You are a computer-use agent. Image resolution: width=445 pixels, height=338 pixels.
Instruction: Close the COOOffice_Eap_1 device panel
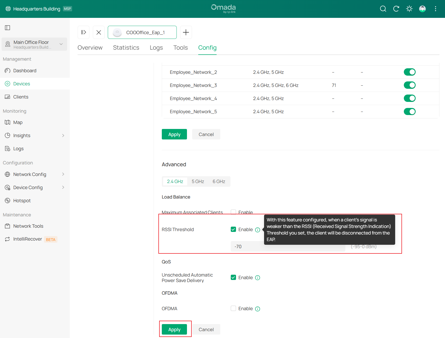(99, 32)
